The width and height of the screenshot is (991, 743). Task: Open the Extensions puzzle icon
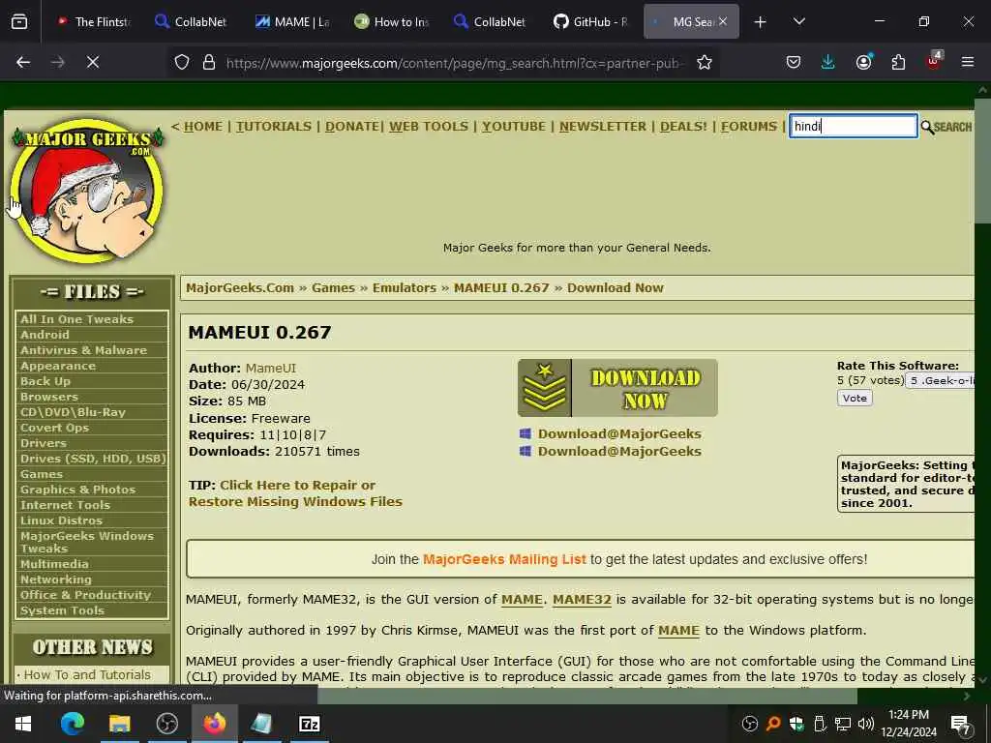tap(898, 62)
